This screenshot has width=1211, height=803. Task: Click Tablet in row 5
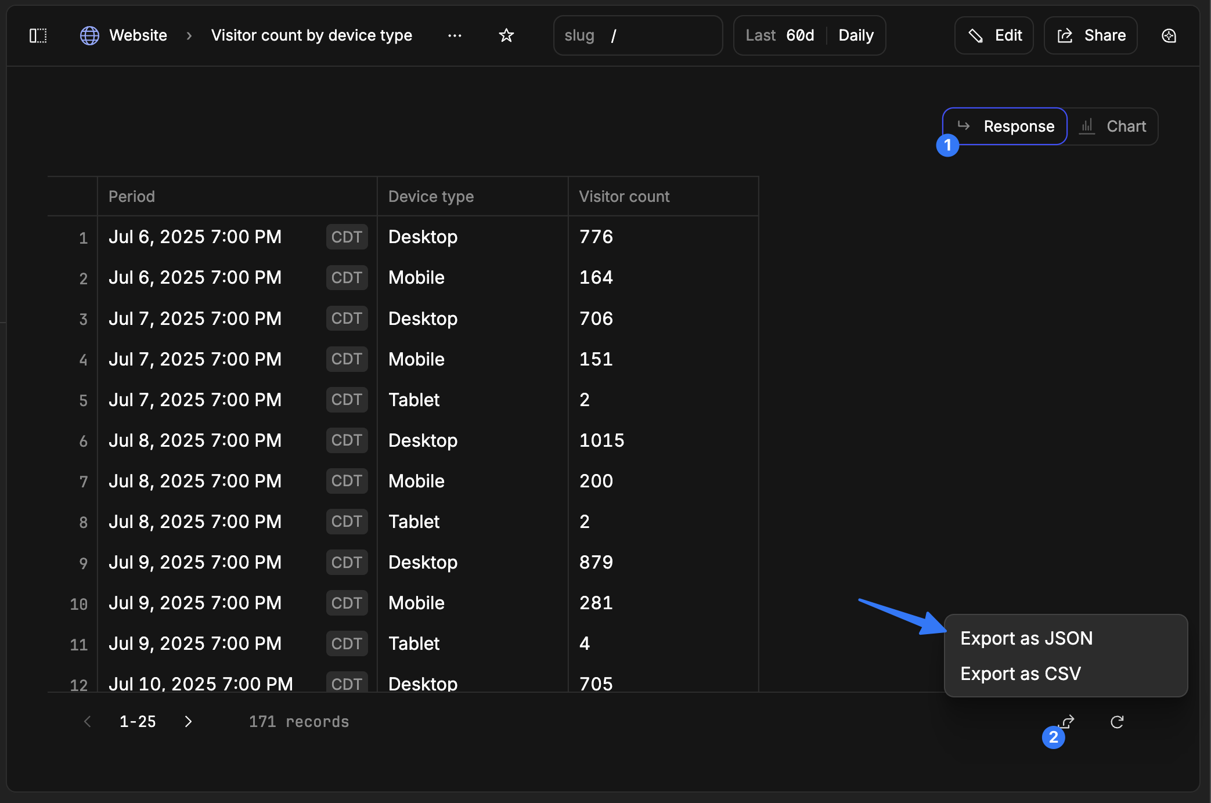click(414, 400)
